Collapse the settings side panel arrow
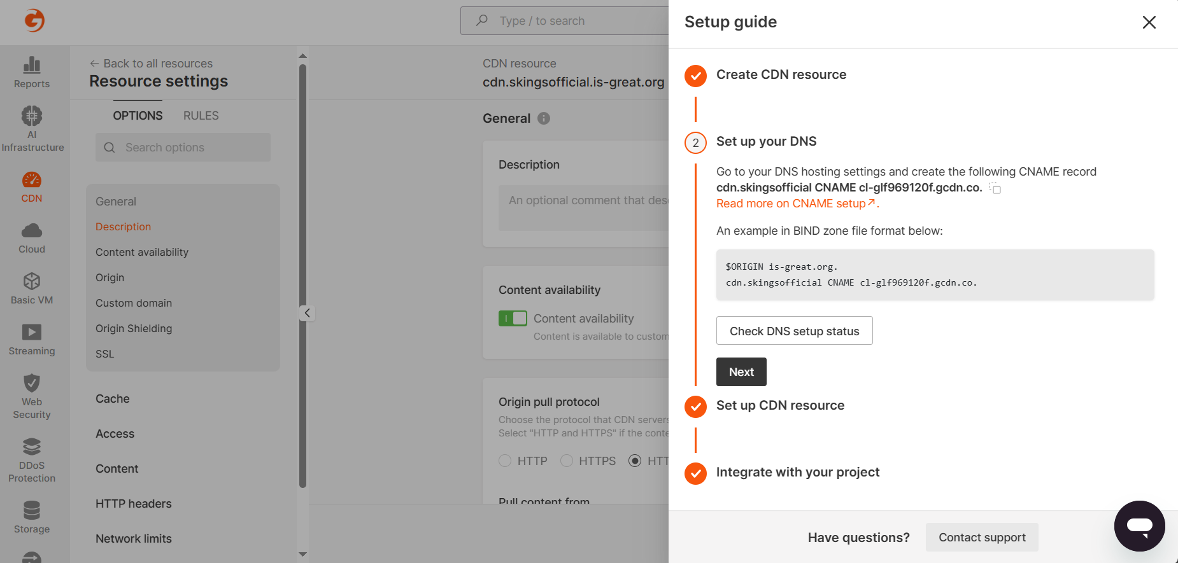Viewport: 1178px width, 563px height. coord(307,313)
